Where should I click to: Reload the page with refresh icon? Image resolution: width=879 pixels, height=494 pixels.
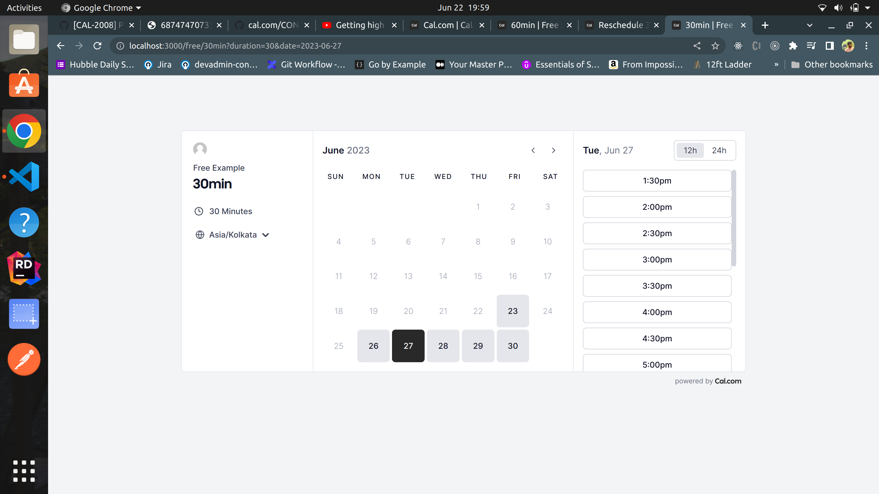tap(98, 46)
